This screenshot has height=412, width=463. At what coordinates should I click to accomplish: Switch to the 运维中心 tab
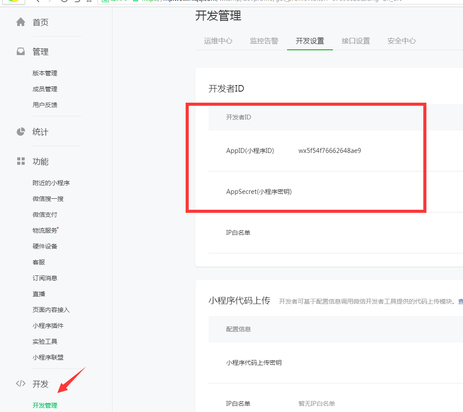[218, 41]
